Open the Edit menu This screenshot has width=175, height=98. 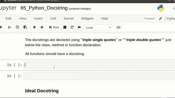pyautogui.click(x=8, y=19)
